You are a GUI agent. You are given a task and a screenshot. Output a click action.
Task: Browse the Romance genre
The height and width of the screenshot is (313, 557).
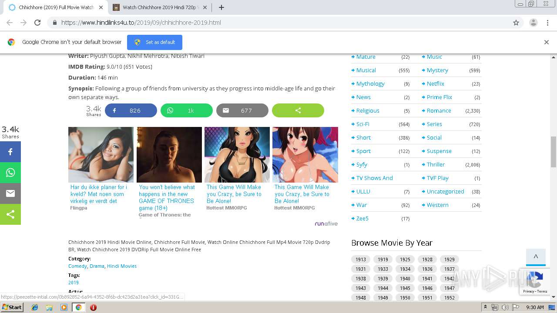(x=439, y=111)
